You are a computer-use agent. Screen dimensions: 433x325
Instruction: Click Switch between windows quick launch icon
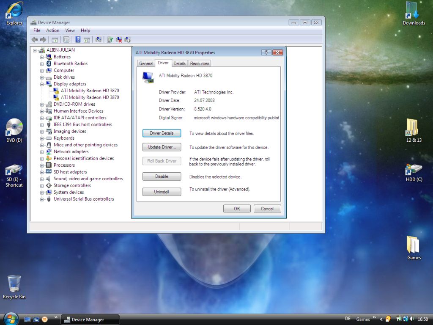pos(36,319)
